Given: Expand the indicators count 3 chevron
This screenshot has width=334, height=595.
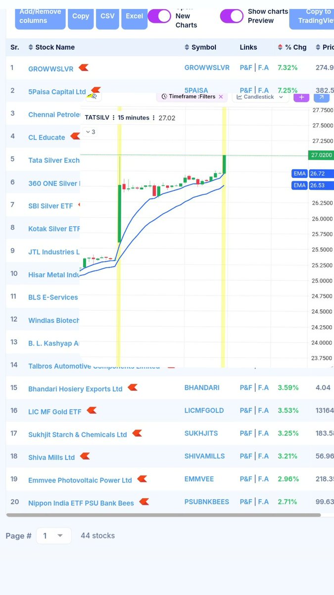Looking at the screenshot, I should tap(88, 132).
